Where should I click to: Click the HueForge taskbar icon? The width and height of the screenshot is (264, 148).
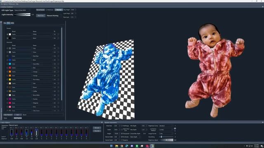152,146
